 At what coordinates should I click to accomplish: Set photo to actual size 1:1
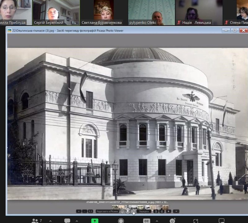(91, 211)
